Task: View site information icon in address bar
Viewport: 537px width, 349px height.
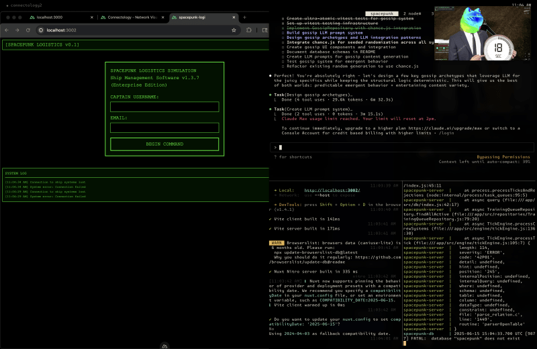Action: pyautogui.click(x=41, y=30)
